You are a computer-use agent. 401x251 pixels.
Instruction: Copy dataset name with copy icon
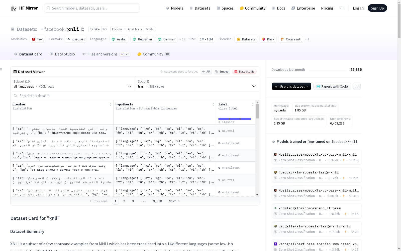[82, 29]
